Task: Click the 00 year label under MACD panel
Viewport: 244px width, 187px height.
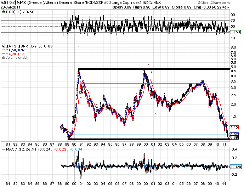Action: click(x=146, y=184)
